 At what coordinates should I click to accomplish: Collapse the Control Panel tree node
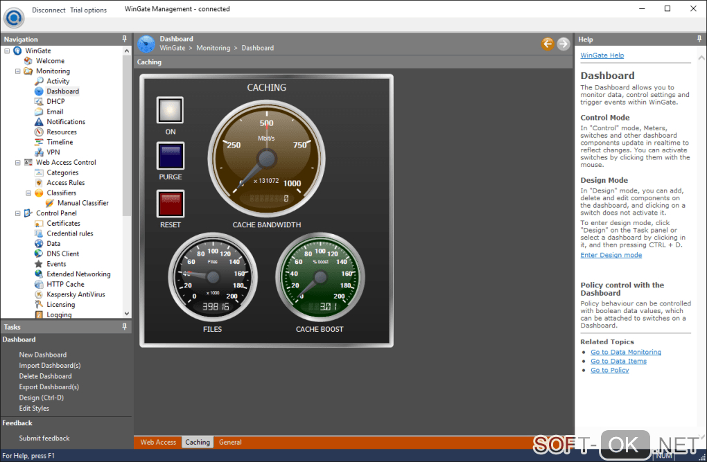(17, 213)
